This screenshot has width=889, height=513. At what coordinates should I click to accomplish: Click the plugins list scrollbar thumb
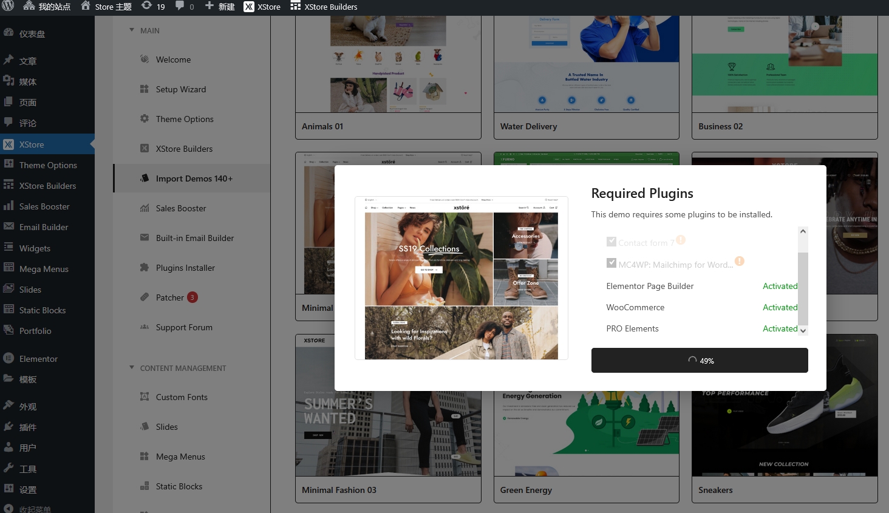(803, 288)
